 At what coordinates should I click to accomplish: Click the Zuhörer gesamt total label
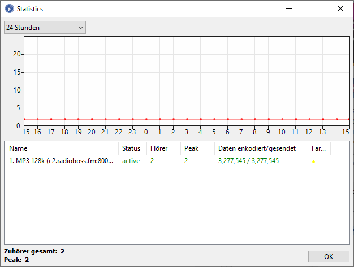coord(34,251)
